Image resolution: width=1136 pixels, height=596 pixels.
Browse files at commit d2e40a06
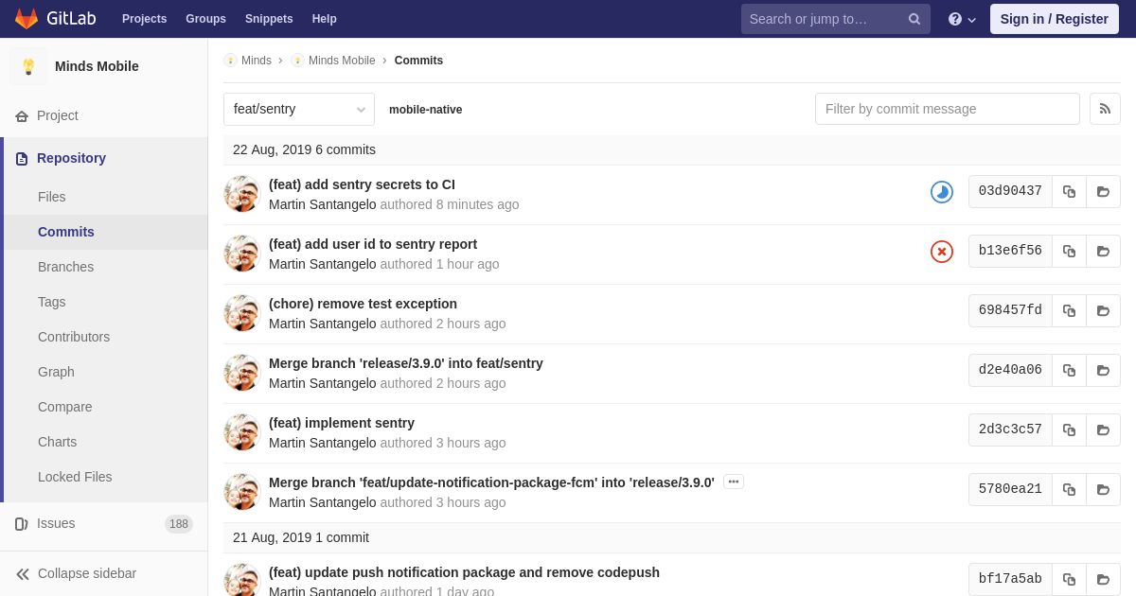point(1103,370)
